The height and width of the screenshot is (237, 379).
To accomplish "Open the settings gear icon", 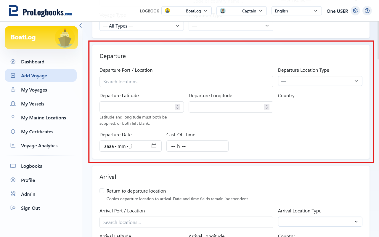I will click(355, 11).
